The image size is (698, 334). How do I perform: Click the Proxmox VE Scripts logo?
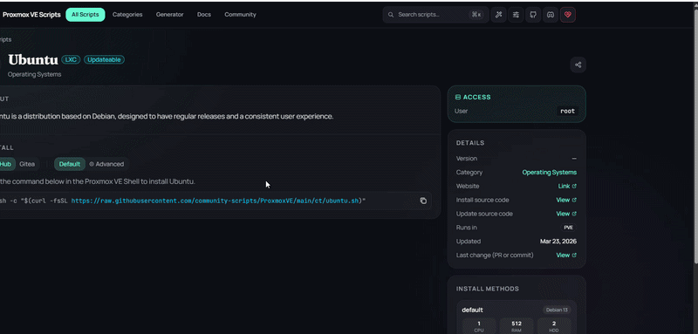tap(31, 15)
